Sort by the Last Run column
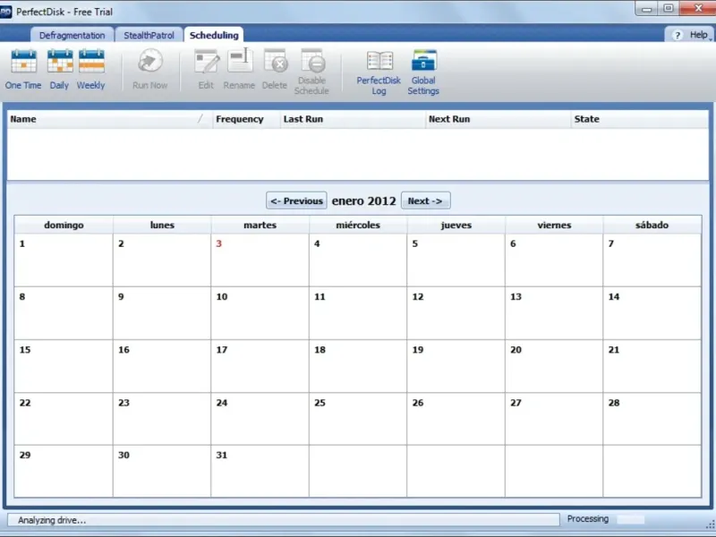 [353, 119]
